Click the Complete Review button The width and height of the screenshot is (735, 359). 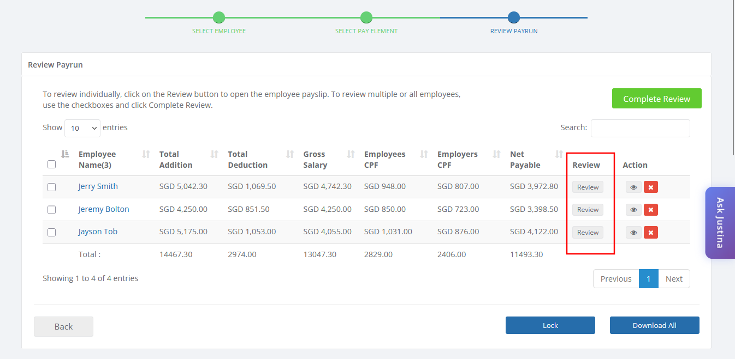[657, 99]
